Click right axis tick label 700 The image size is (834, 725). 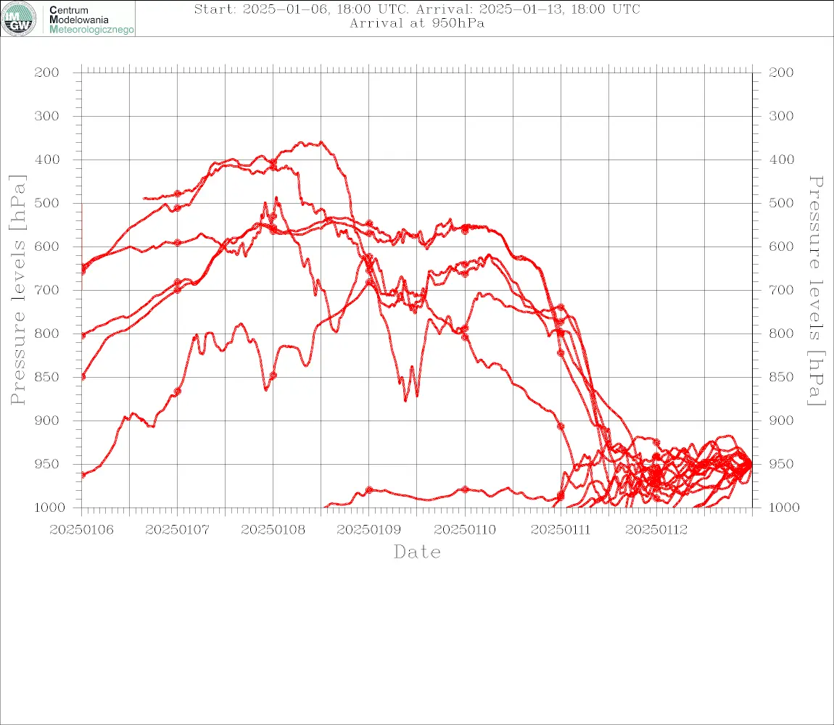coord(781,291)
